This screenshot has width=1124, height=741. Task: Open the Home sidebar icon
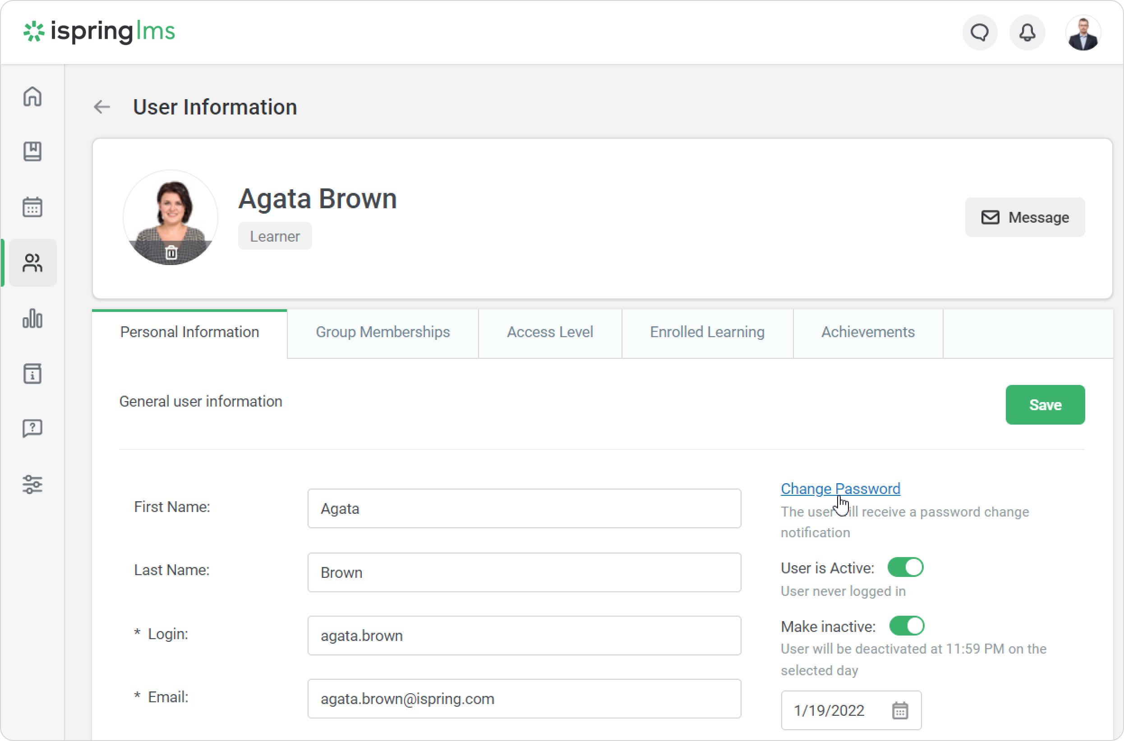32,97
